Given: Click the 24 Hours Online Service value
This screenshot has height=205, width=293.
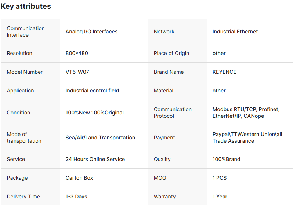Looking at the screenshot, I should pyautogui.click(x=95, y=159).
